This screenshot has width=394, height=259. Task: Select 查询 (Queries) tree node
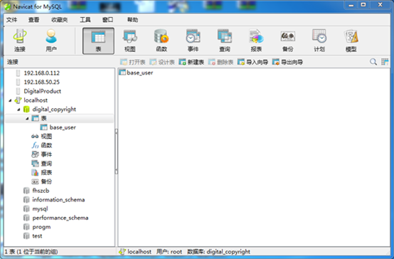tap(46, 164)
